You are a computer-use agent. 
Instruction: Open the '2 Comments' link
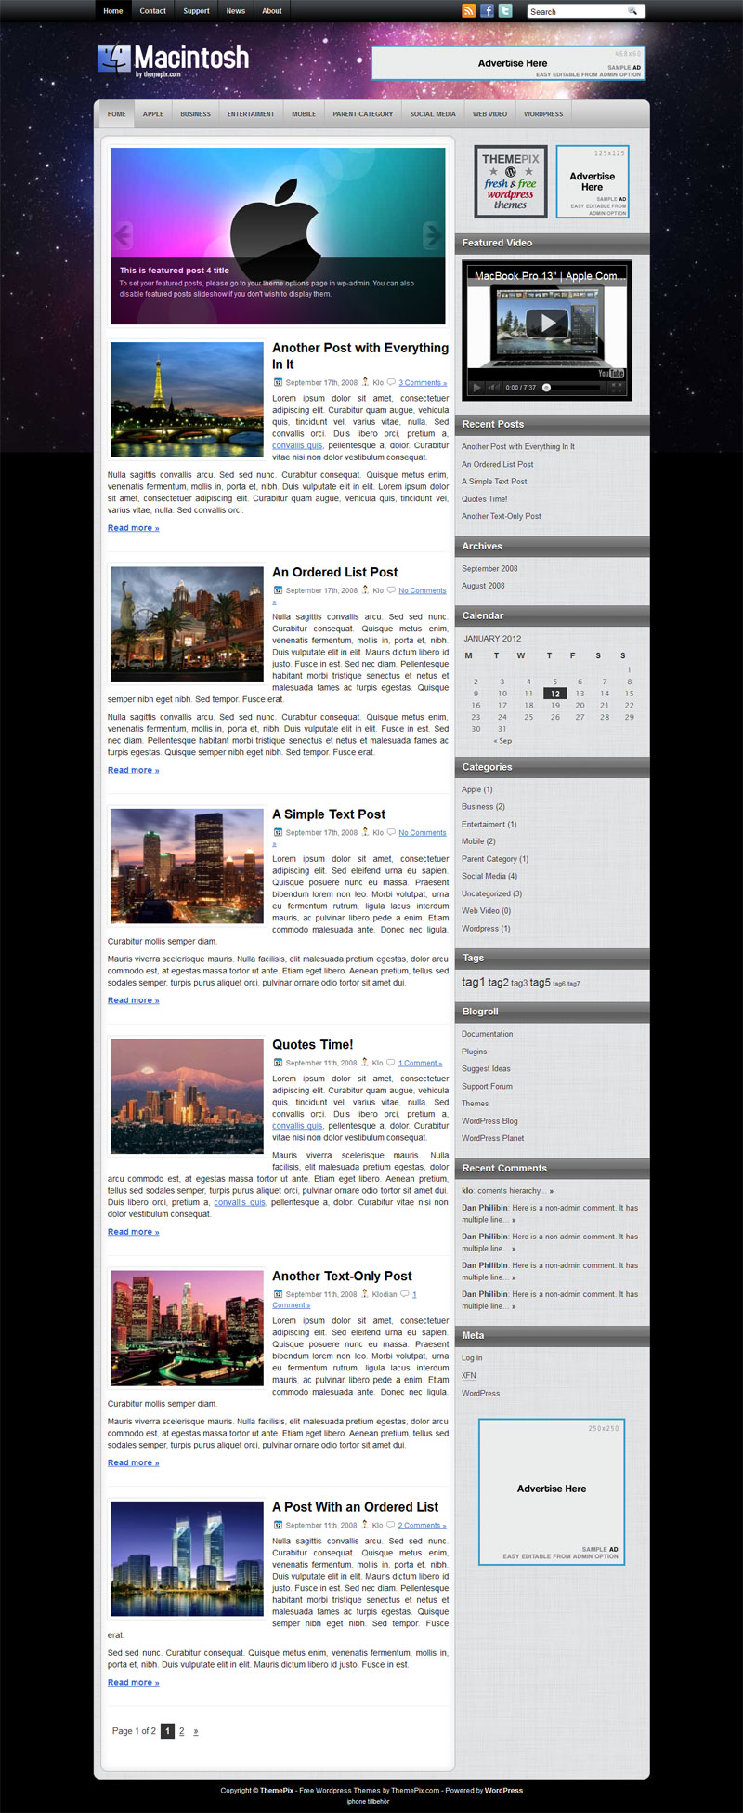tap(422, 1526)
